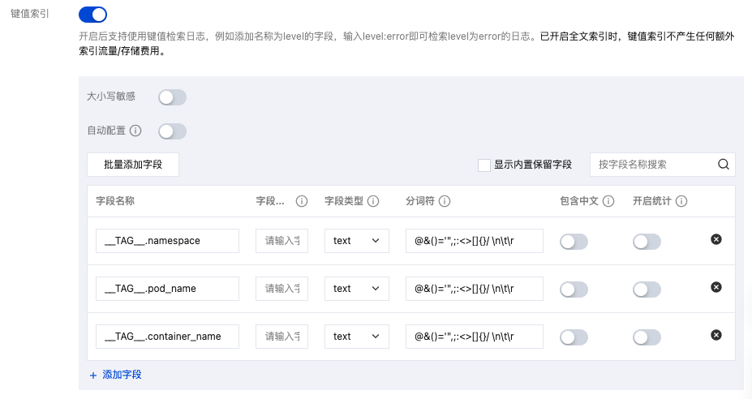The width and height of the screenshot is (752, 399).
Task: Check the 显示内置保留字段 checkbox
Action: [x=484, y=165]
